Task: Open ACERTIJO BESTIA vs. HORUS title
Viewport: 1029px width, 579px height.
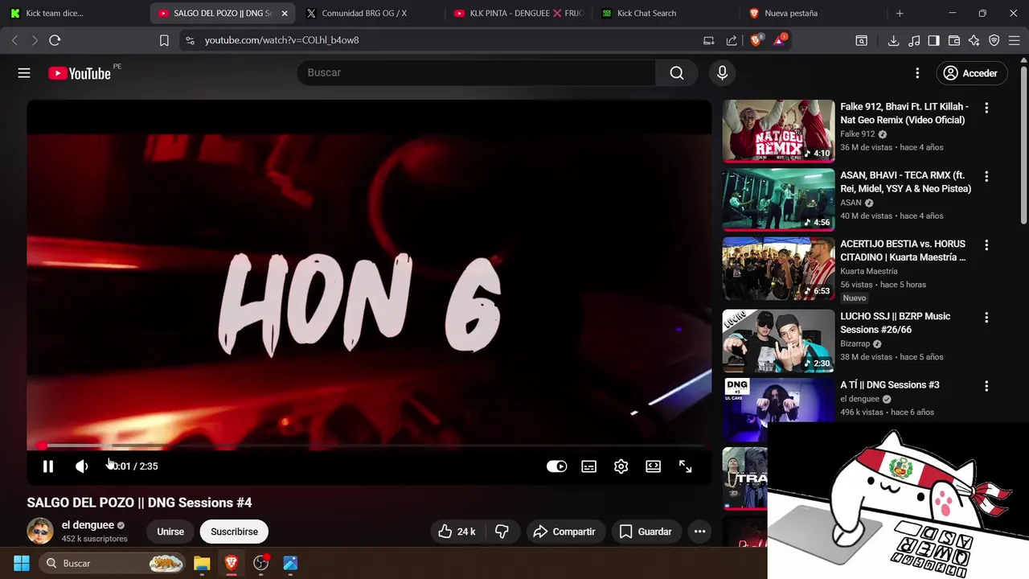Action: (x=903, y=250)
